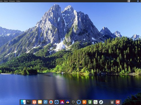
Task: Launch the blue letter-A app store icon
Action: 45,102
